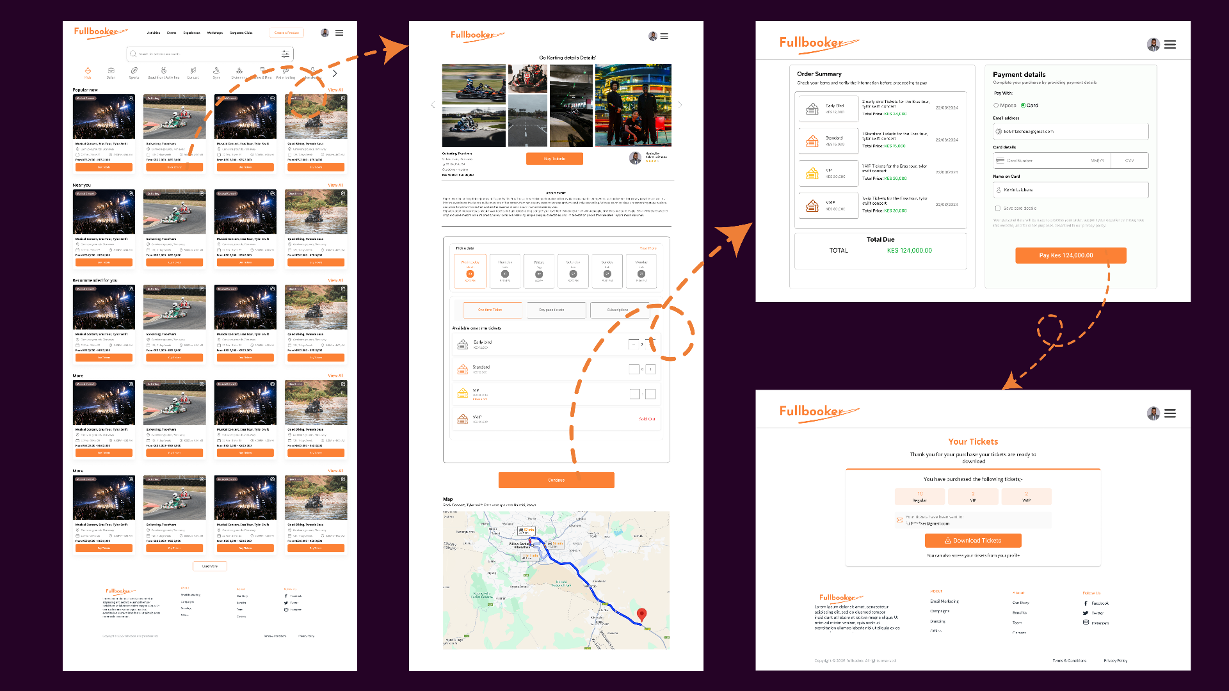Select the Card payment radio button
The width and height of the screenshot is (1229, 691).
point(1023,106)
